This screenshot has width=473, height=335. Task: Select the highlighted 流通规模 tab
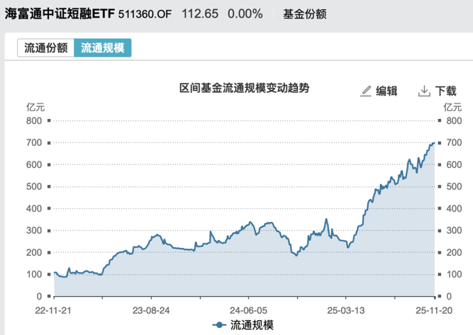[103, 48]
